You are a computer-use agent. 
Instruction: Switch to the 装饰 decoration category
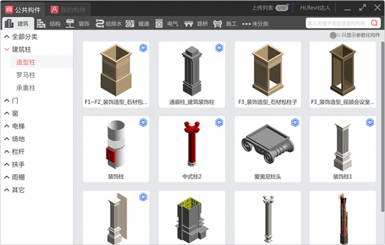[78, 24]
